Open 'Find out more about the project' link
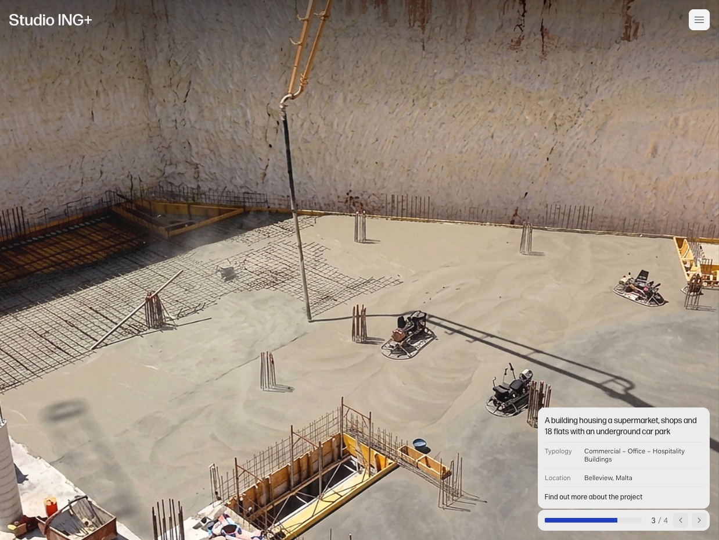Image resolution: width=719 pixels, height=540 pixels. pos(594,497)
